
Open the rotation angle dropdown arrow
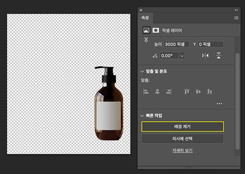[x=182, y=56]
